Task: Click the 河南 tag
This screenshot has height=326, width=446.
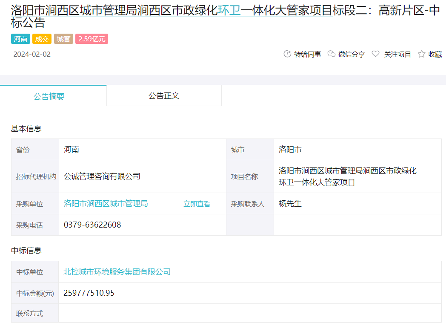Action: tap(20, 39)
